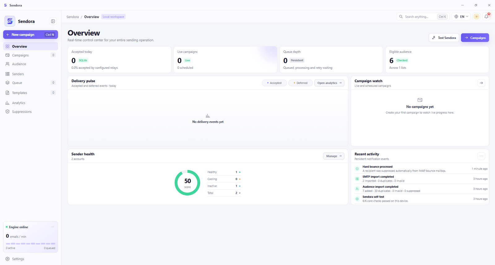Click the chart icon above No delivery events
The height and width of the screenshot is (265, 495).
point(208,116)
